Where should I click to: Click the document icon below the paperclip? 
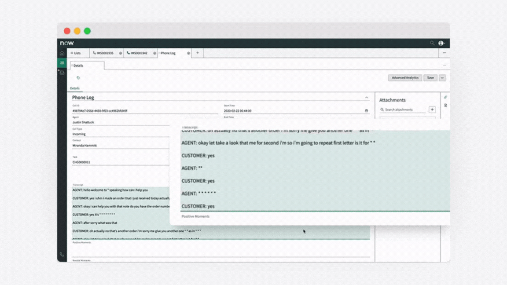(x=445, y=106)
